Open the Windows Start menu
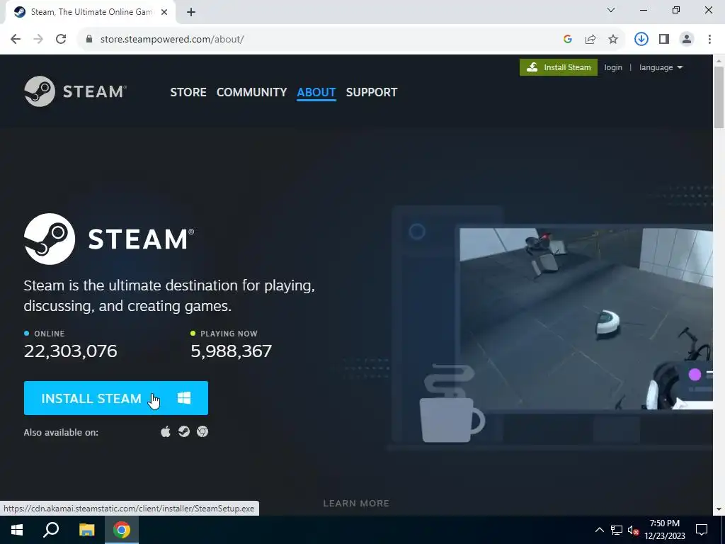The height and width of the screenshot is (544, 725). coord(17,530)
